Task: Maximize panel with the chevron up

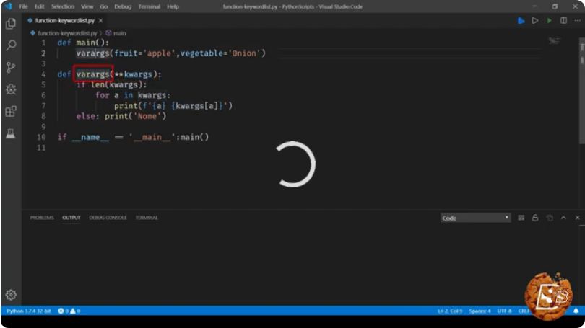Action: (563, 218)
